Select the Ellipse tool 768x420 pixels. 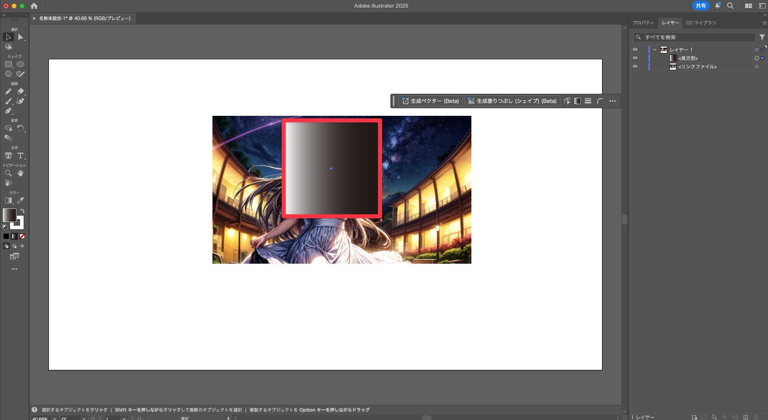(20, 64)
